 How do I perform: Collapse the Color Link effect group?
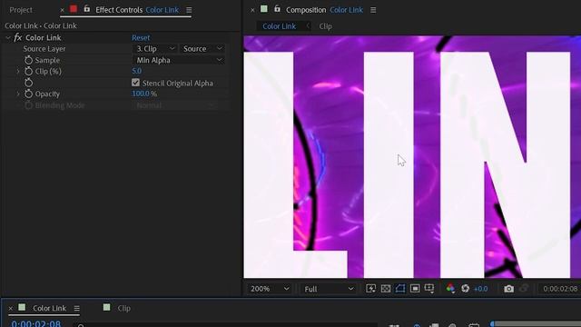[8, 37]
